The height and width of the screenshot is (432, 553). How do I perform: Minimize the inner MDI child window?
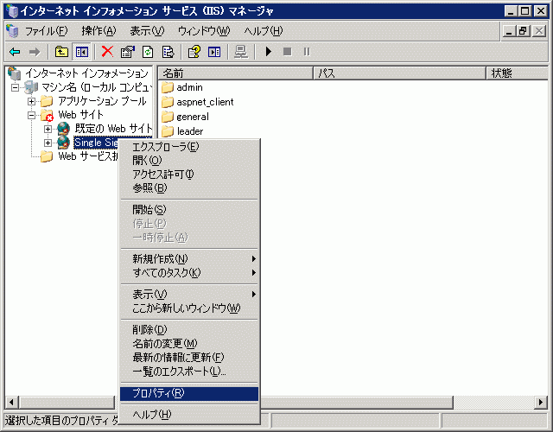point(509,31)
